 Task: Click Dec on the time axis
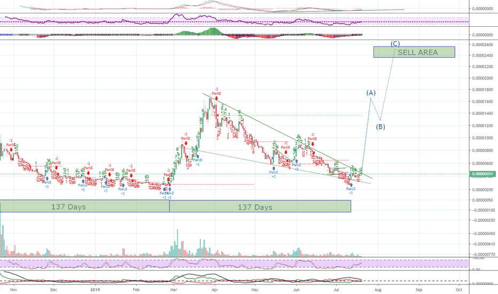[x=53, y=290]
